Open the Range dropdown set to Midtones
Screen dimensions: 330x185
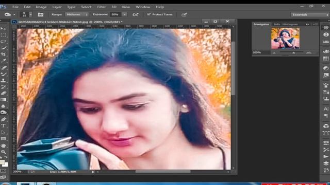click(x=77, y=14)
